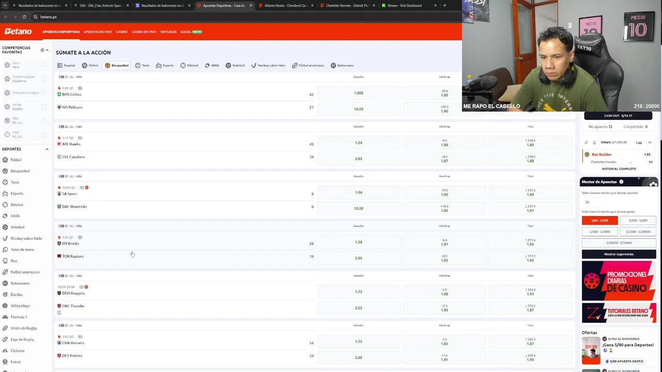Open Box in the Deportes sidebar

click(x=10, y=261)
